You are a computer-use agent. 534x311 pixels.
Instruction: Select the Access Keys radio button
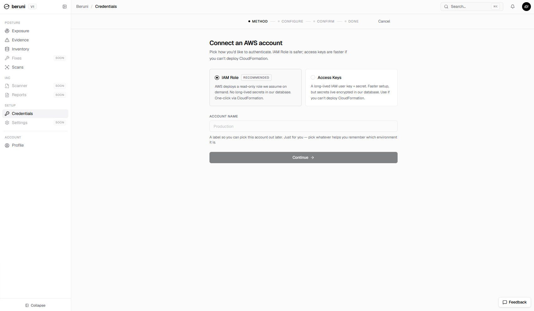(313, 77)
